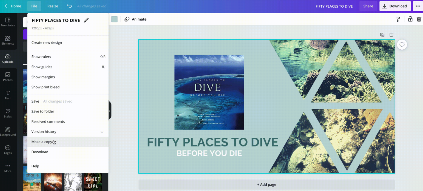Select the Text tool in sidebar
This screenshot has width=423, height=191.
pyautogui.click(x=8, y=95)
